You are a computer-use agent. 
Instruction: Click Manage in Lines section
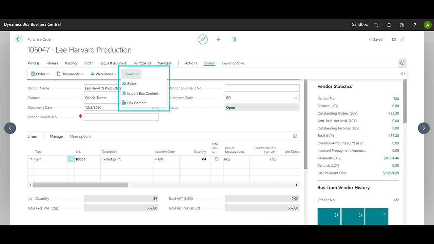[56, 136]
